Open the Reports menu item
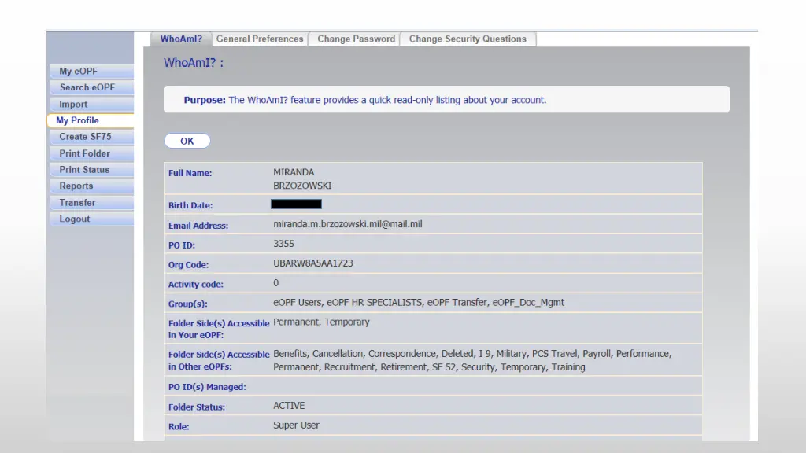 (x=92, y=186)
